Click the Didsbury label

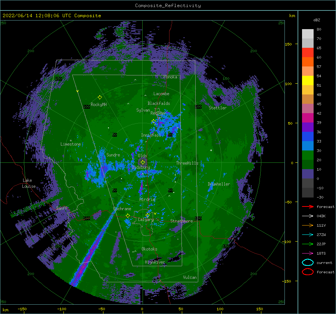point(141,167)
